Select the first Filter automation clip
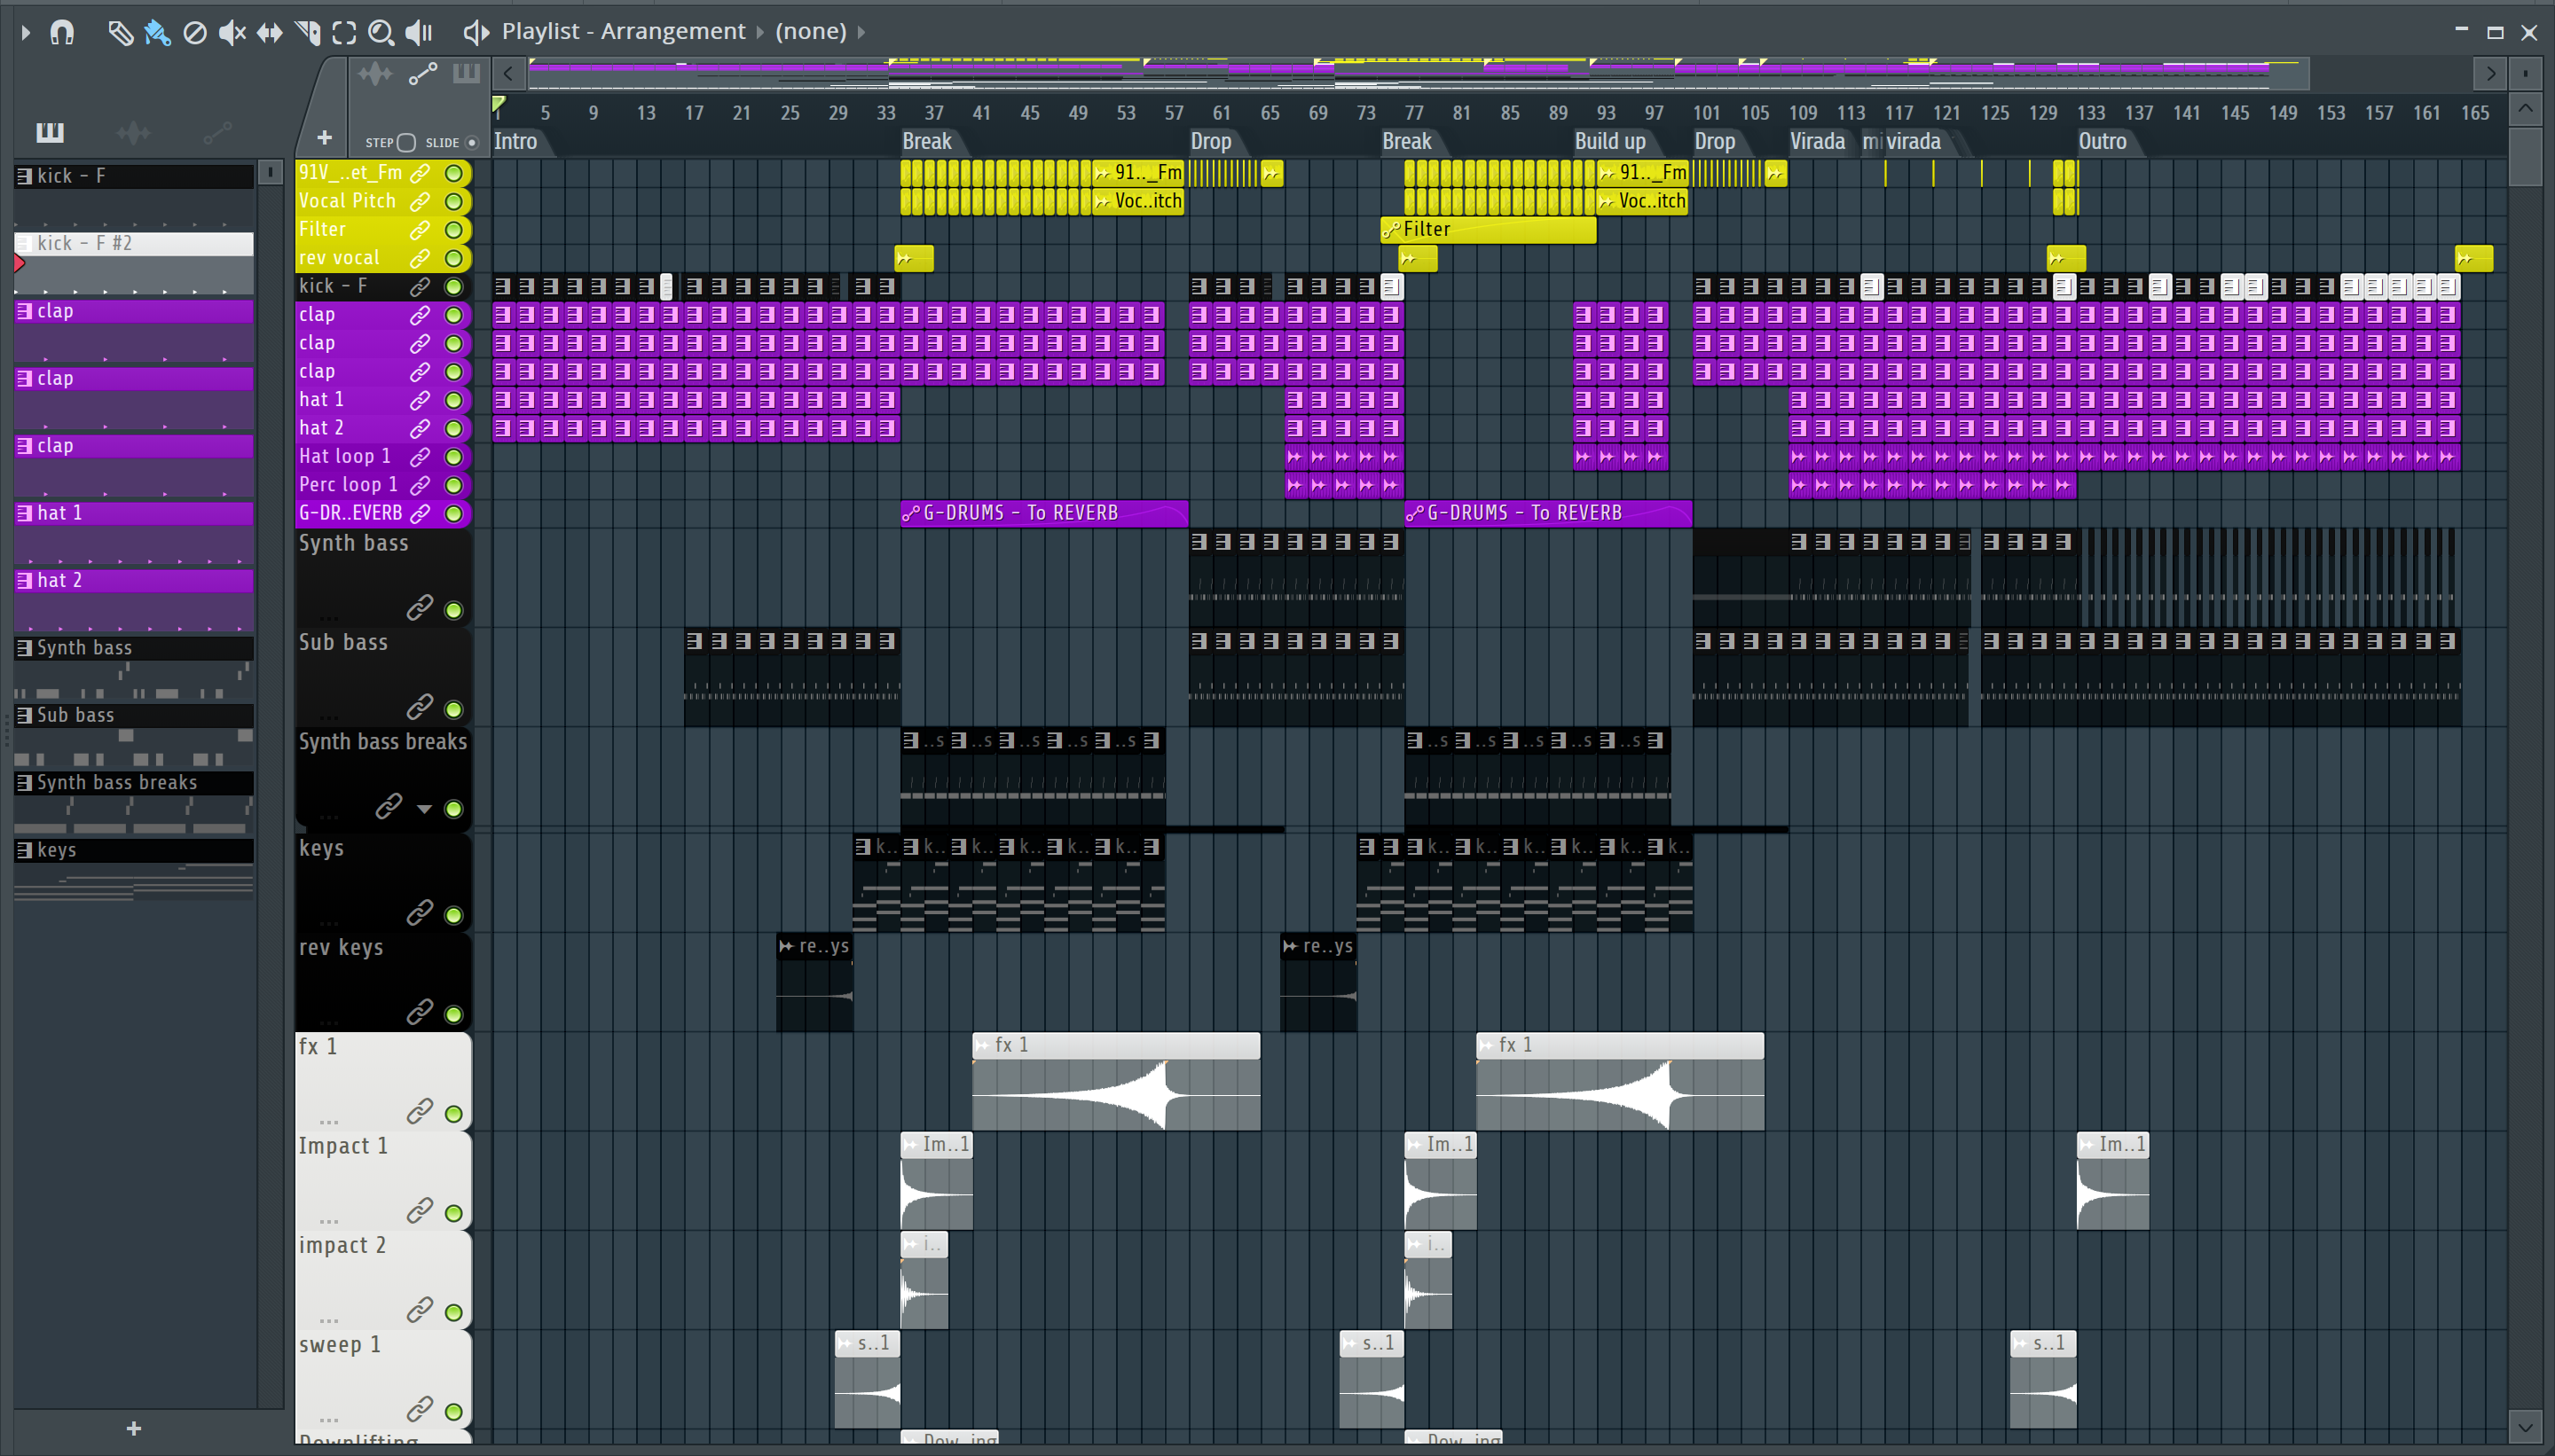 click(1489, 230)
